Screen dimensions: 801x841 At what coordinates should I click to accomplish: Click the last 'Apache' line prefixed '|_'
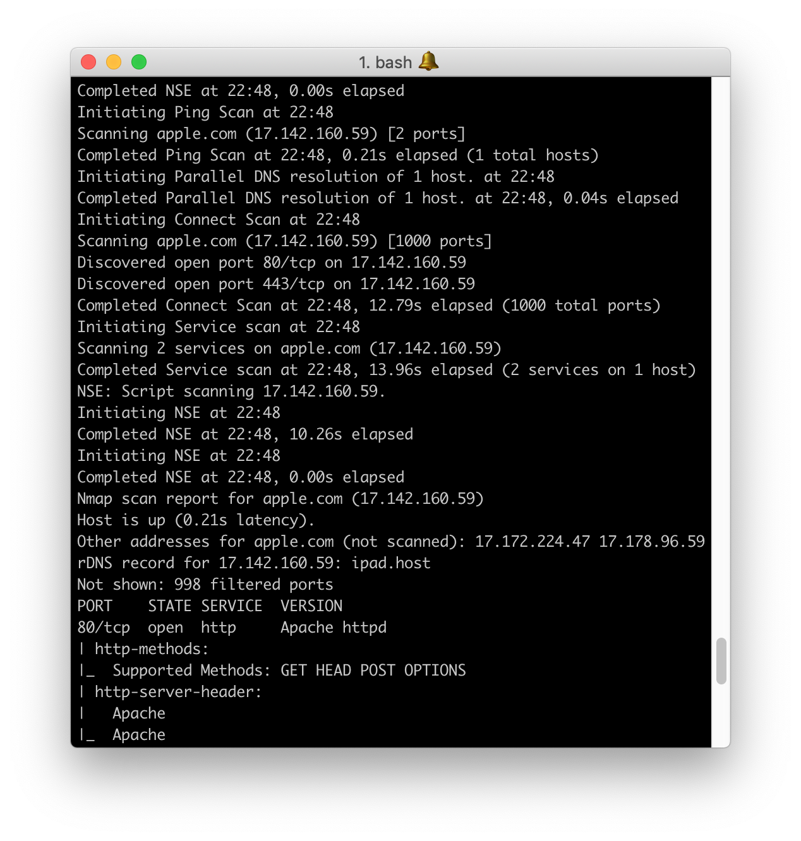click(121, 735)
